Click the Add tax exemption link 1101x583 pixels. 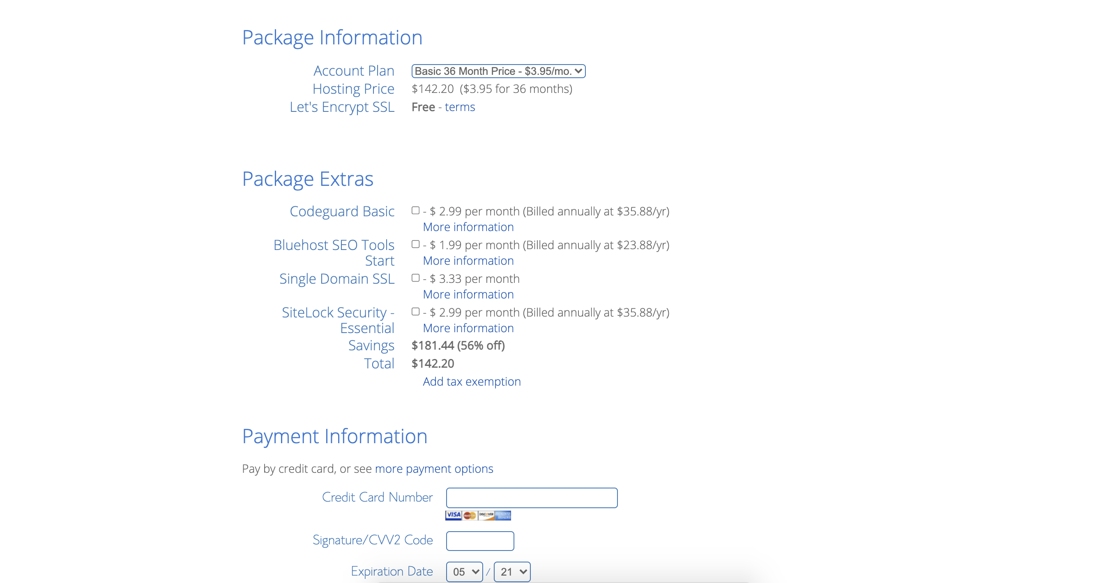[x=472, y=382]
